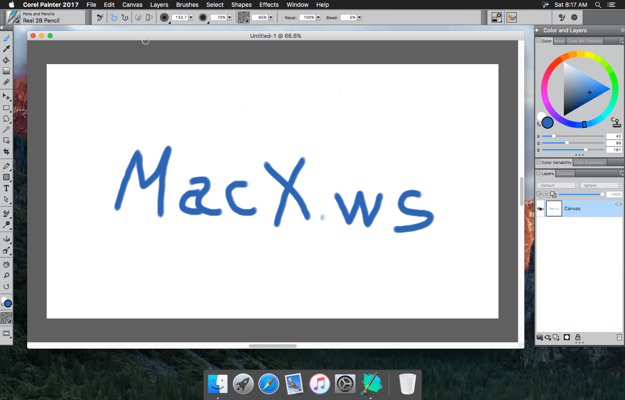Select the Brush tool in the toolbox
Screen dimensions: 625x400
click(x=6, y=38)
